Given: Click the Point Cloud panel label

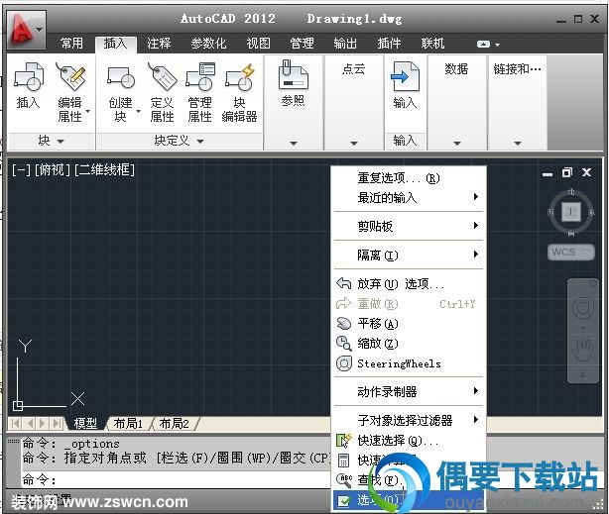Looking at the screenshot, I should pyautogui.click(x=354, y=69).
